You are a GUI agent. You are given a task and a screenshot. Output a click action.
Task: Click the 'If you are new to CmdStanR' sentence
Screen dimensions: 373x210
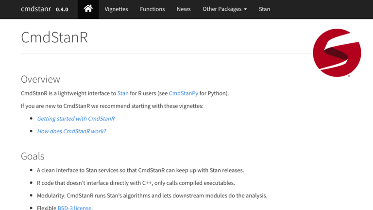tap(112, 106)
